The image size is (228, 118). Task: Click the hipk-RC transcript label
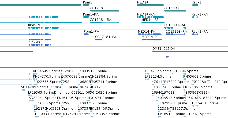pyautogui.click(x=35, y=25)
